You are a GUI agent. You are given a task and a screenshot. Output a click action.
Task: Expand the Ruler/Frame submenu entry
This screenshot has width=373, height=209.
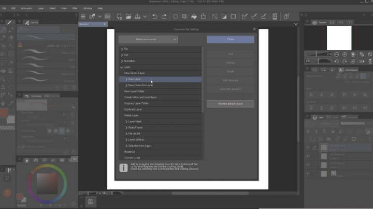pos(126,127)
